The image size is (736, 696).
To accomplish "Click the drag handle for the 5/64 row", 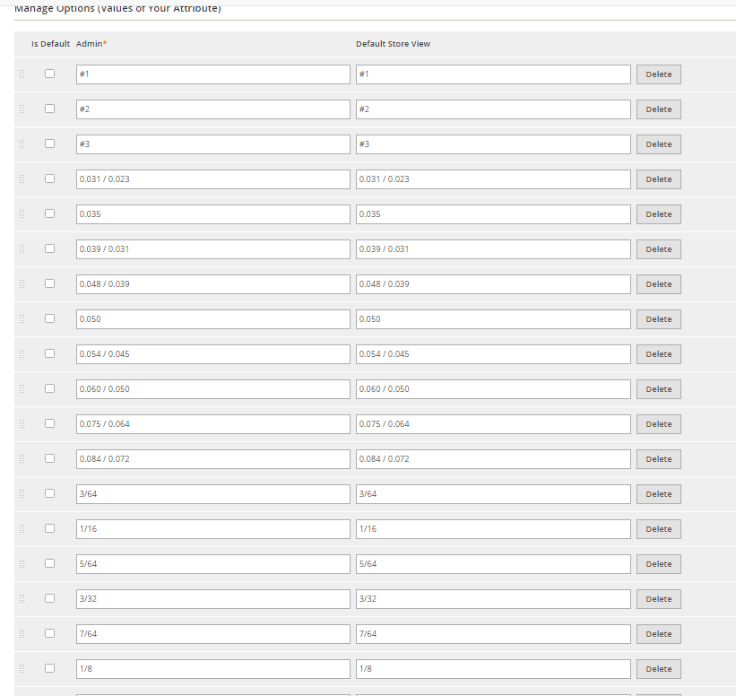I will (22, 564).
